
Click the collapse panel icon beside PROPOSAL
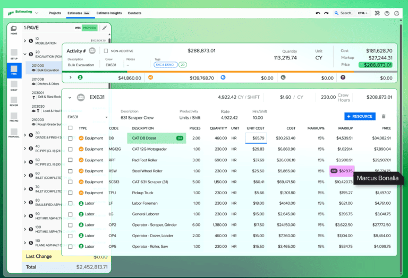[x=104, y=28]
